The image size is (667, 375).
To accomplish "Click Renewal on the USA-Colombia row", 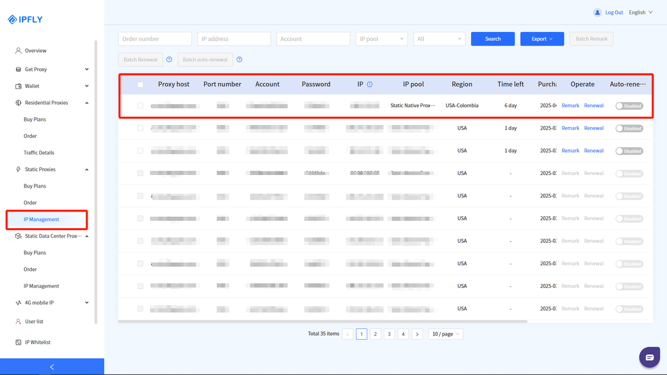I will tap(594, 105).
